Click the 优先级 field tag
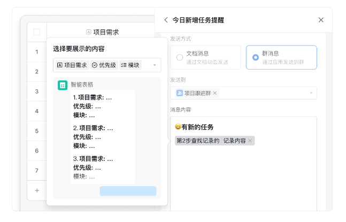 pos(104,65)
